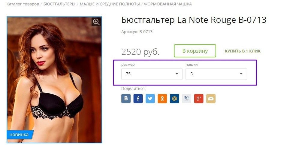Go to Каталог товаров breadcrumb
The width and height of the screenshot is (290, 145).
[23, 4]
